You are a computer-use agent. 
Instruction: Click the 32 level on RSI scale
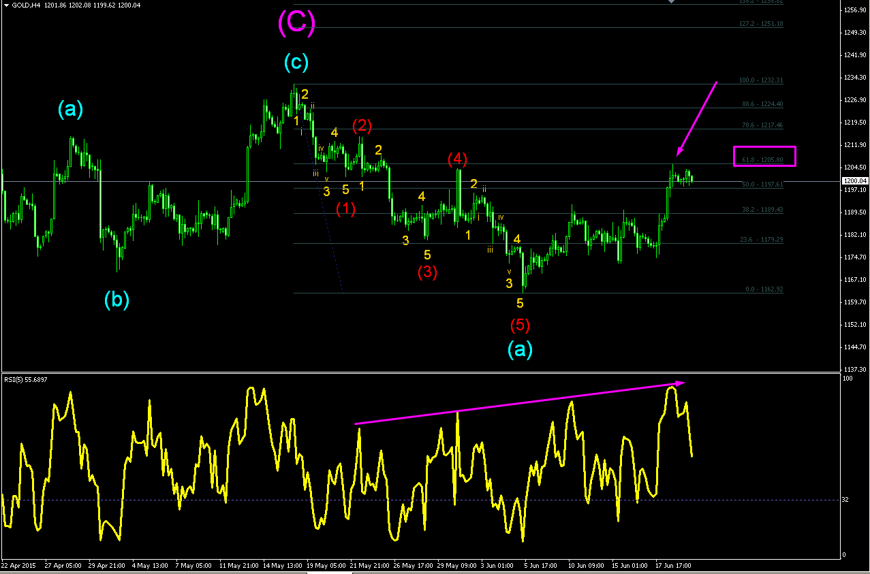845,500
